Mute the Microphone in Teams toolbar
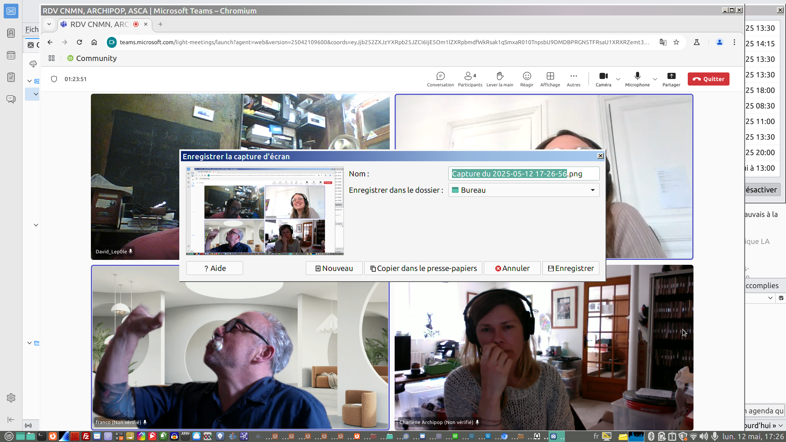The width and height of the screenshot is (786, 442). [x=637, y=79]
